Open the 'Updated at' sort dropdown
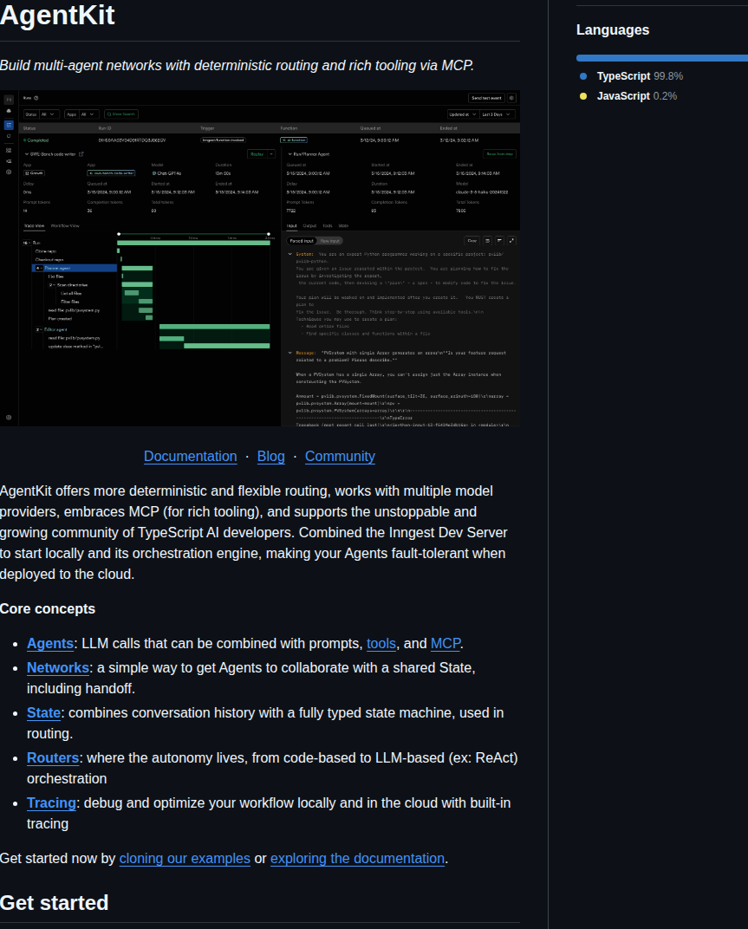 (462, 114)
